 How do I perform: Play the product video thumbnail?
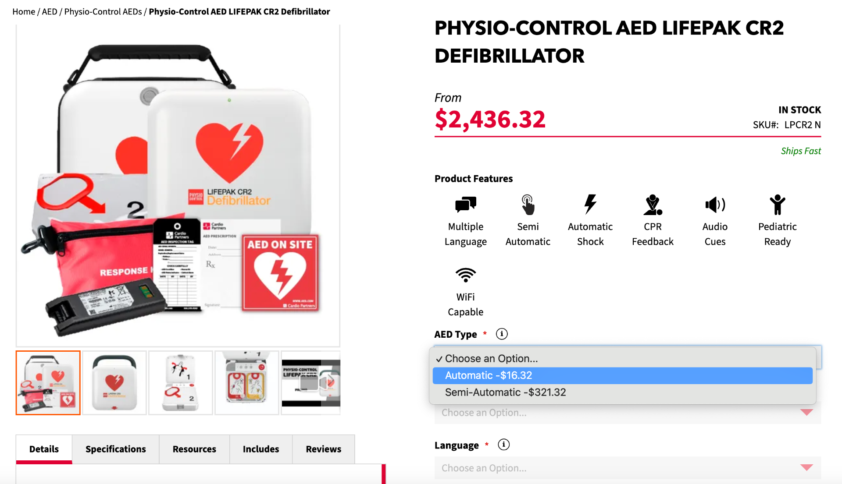coord(310,383)
